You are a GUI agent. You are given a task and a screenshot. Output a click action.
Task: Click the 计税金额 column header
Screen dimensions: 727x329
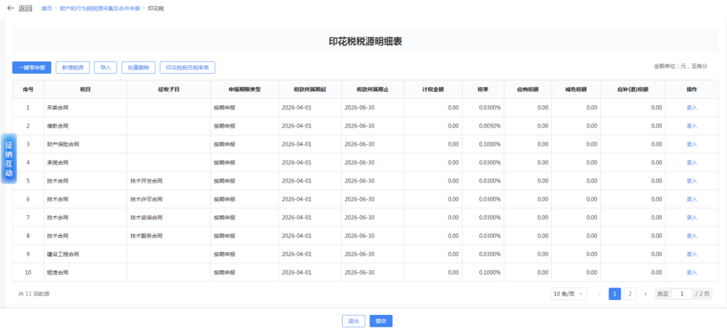tap(433, 89)
